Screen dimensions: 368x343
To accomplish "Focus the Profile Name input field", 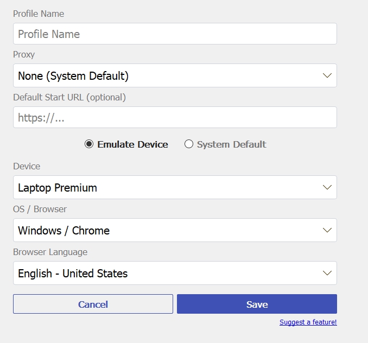I will pyautogui.click(x=175, y=34).
